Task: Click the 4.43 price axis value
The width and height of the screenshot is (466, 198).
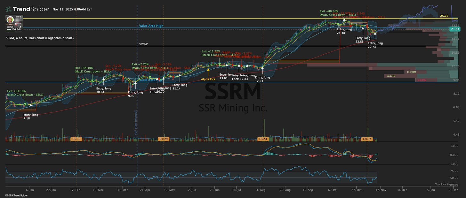Action: click(456, 135)
